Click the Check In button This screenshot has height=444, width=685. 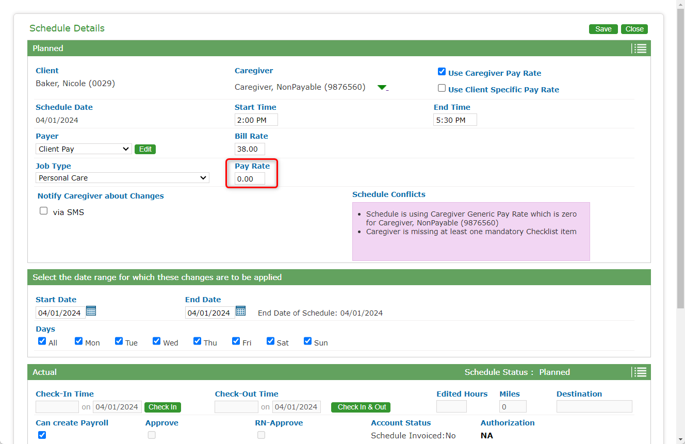coord(162,407)
